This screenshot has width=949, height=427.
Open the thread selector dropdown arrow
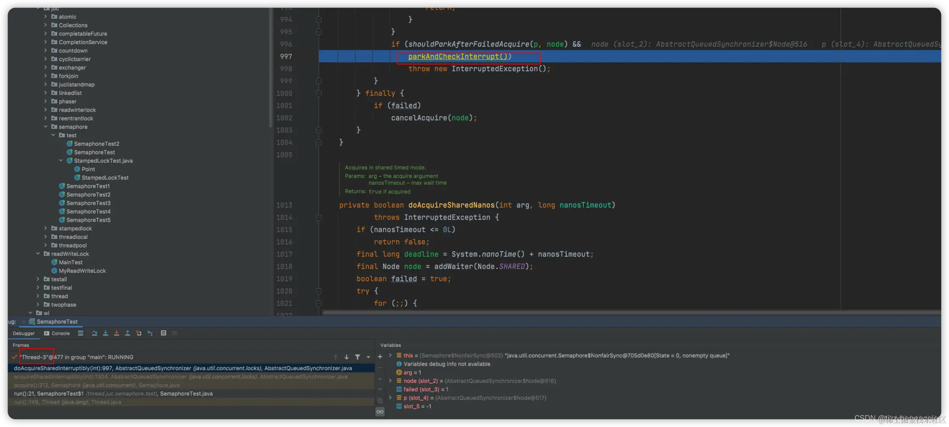tap(369, 357)
